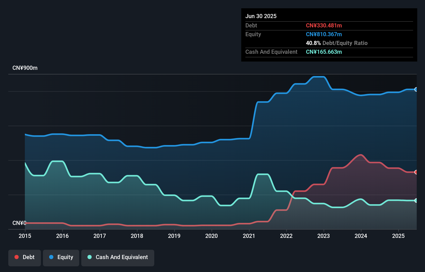
Task: Click the 40.8% Debt/Equity Ratio text
Action: [336, 43]
